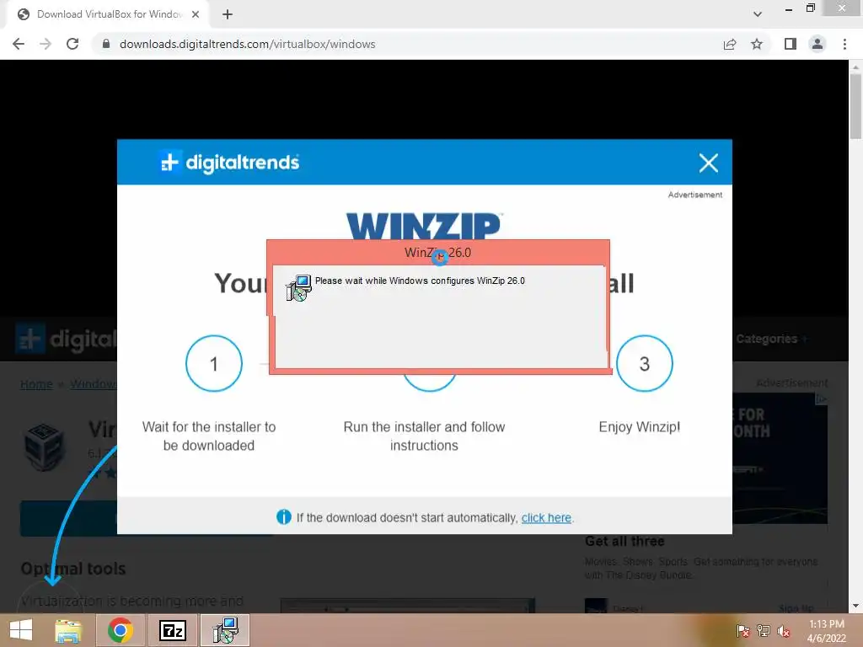Open the Home breadcrumb link on the page
Screen dimensions: 863x647
(36, 384)
